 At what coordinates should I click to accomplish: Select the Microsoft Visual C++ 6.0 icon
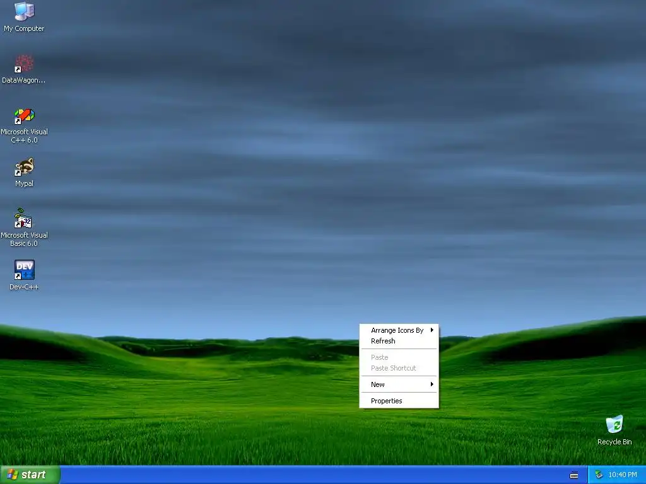tap(25, 116)
